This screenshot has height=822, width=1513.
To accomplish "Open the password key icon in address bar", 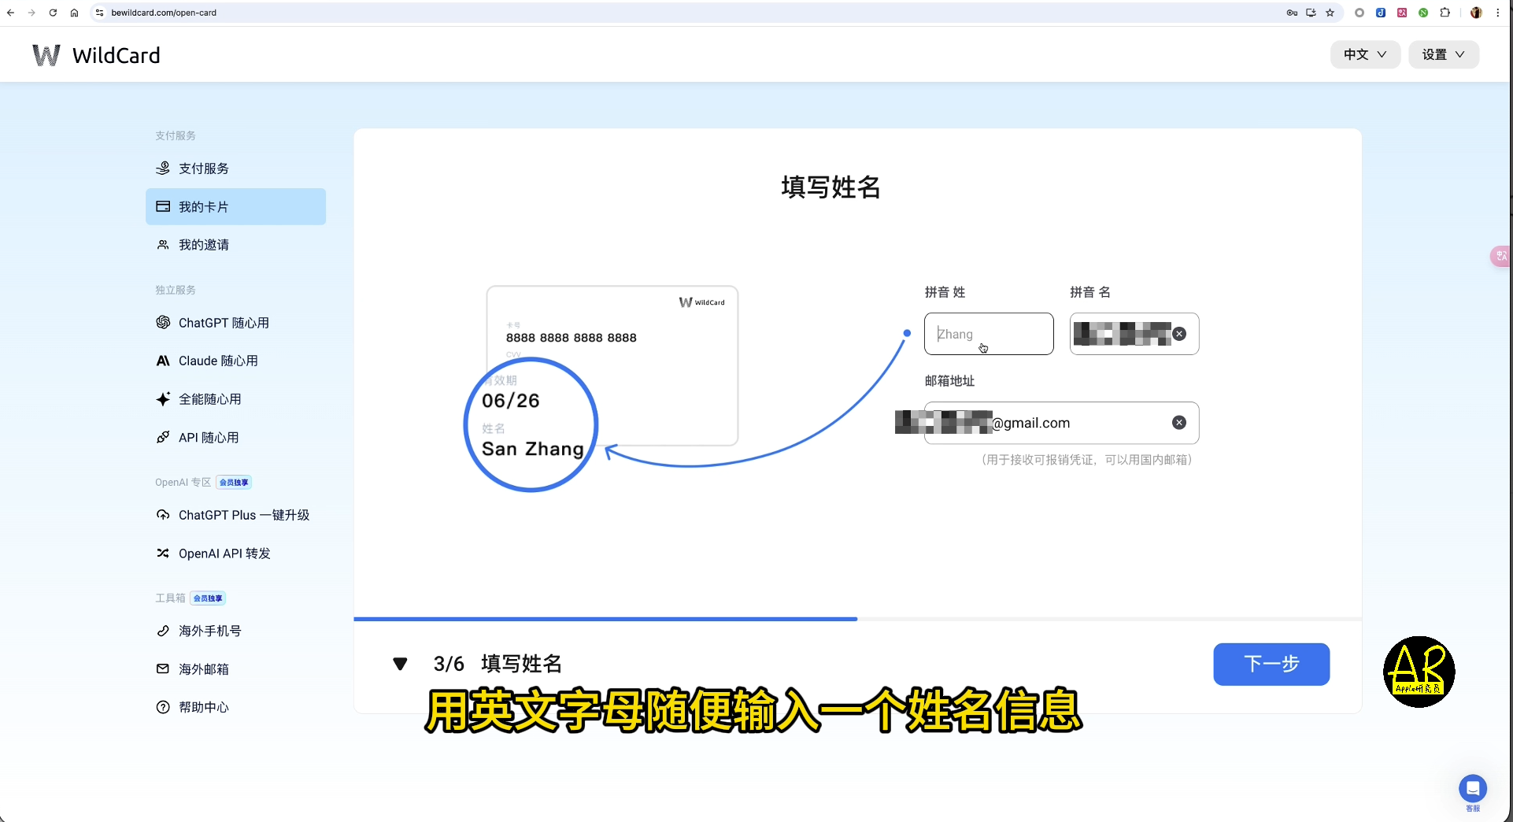I will [x=1292, y=13].
